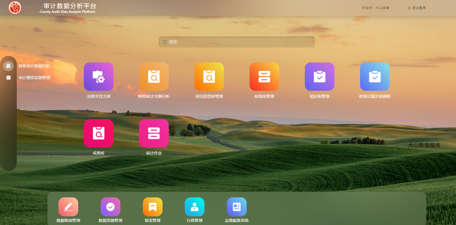
Task: Select 财政审计数据分析 in the left sidebar
Action: 34,66
